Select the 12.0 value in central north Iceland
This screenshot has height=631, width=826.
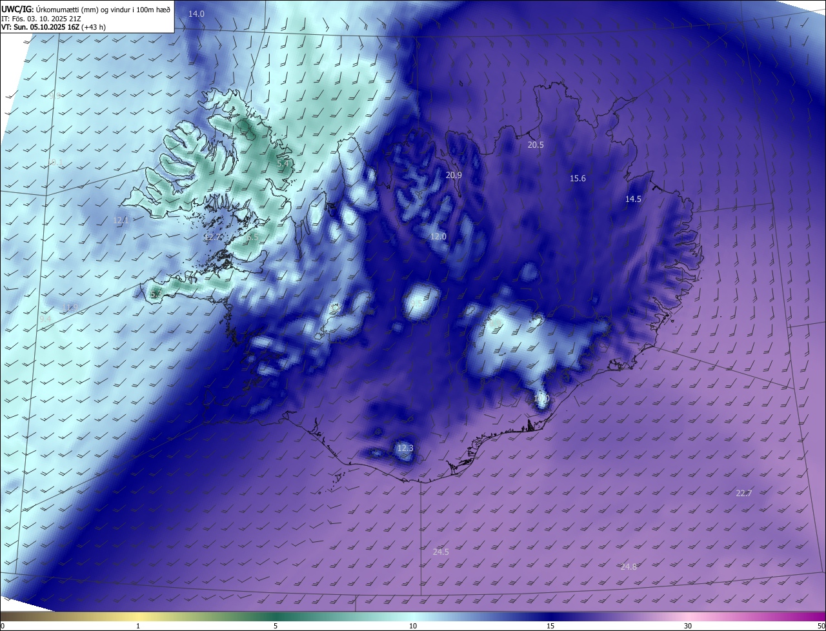[438, 237]
